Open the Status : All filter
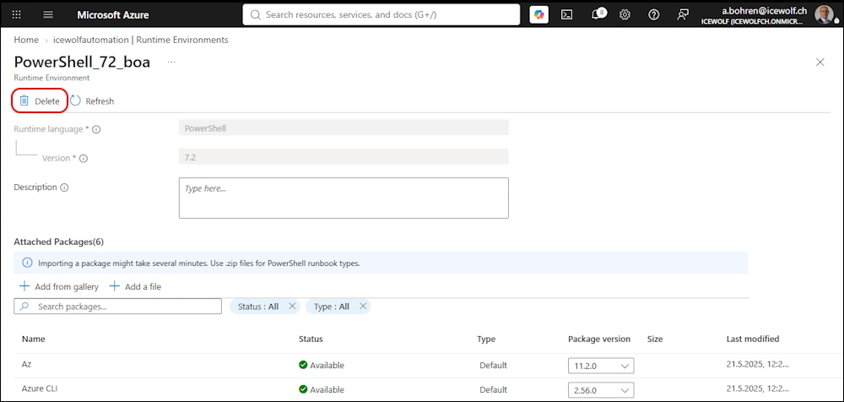 [x=258, y=307]
